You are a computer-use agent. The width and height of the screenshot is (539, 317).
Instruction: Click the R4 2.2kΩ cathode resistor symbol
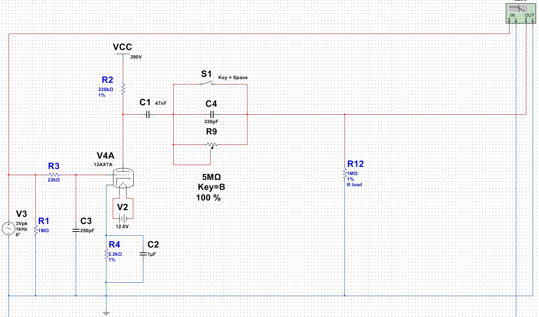[x=106, y=255]
